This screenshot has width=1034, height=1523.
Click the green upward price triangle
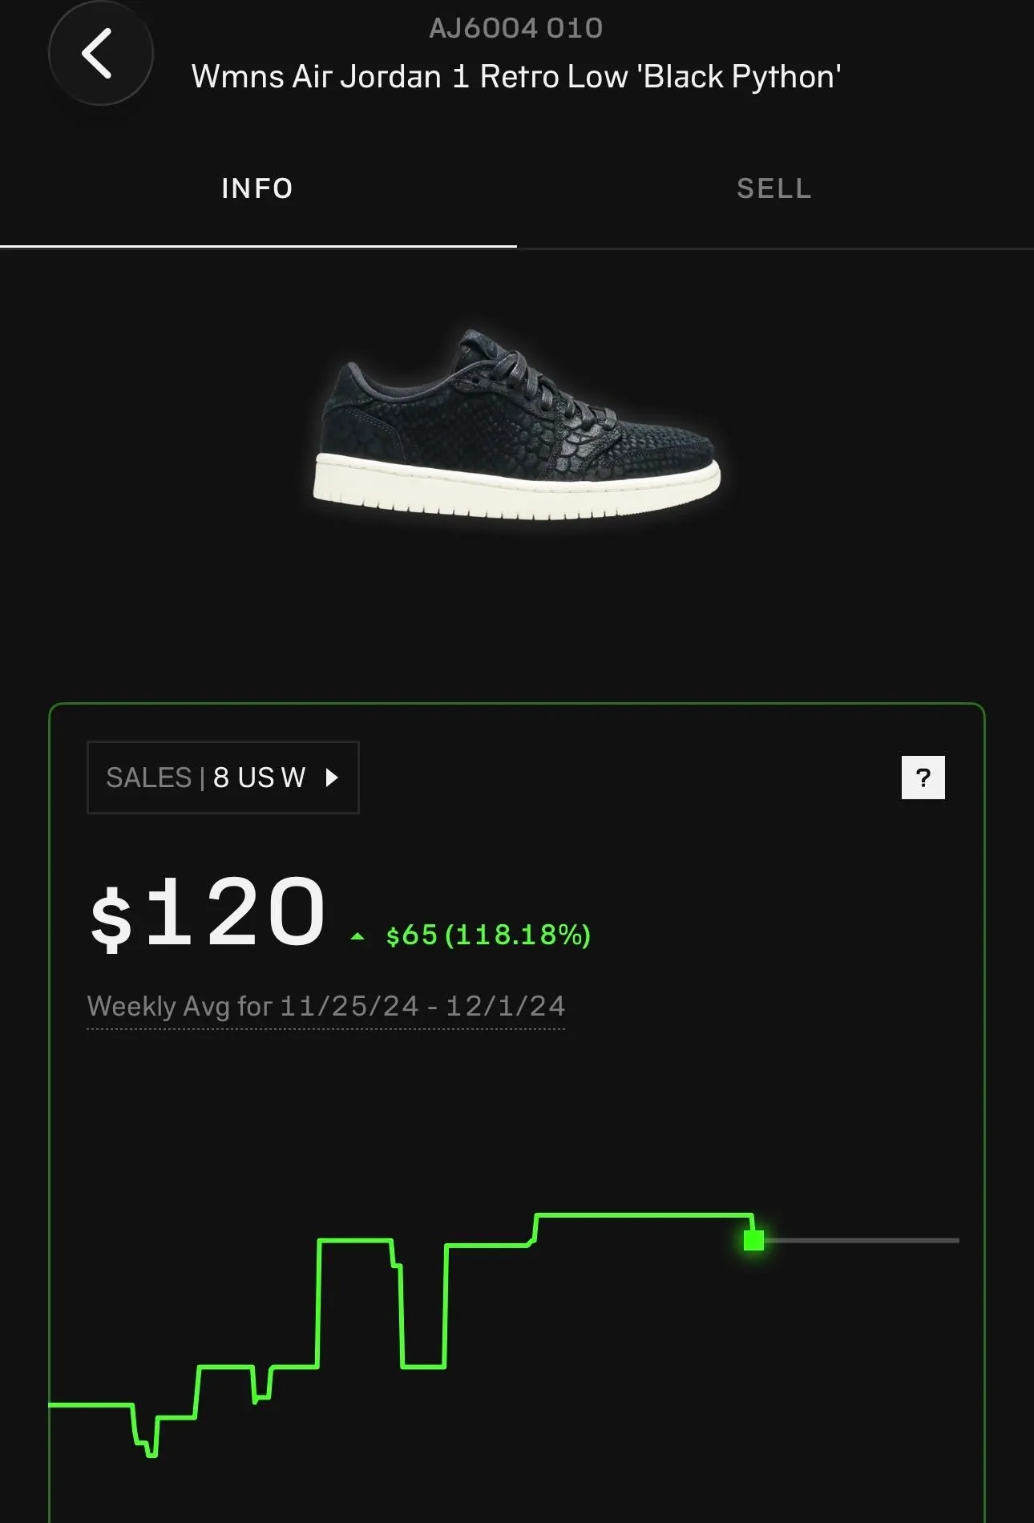coord(358,936)
